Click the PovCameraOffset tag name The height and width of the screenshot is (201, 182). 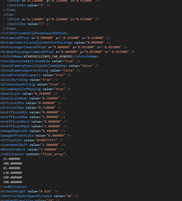click(x=15, y=38)
